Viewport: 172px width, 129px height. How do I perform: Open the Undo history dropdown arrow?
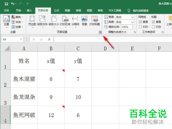[16, 4]
